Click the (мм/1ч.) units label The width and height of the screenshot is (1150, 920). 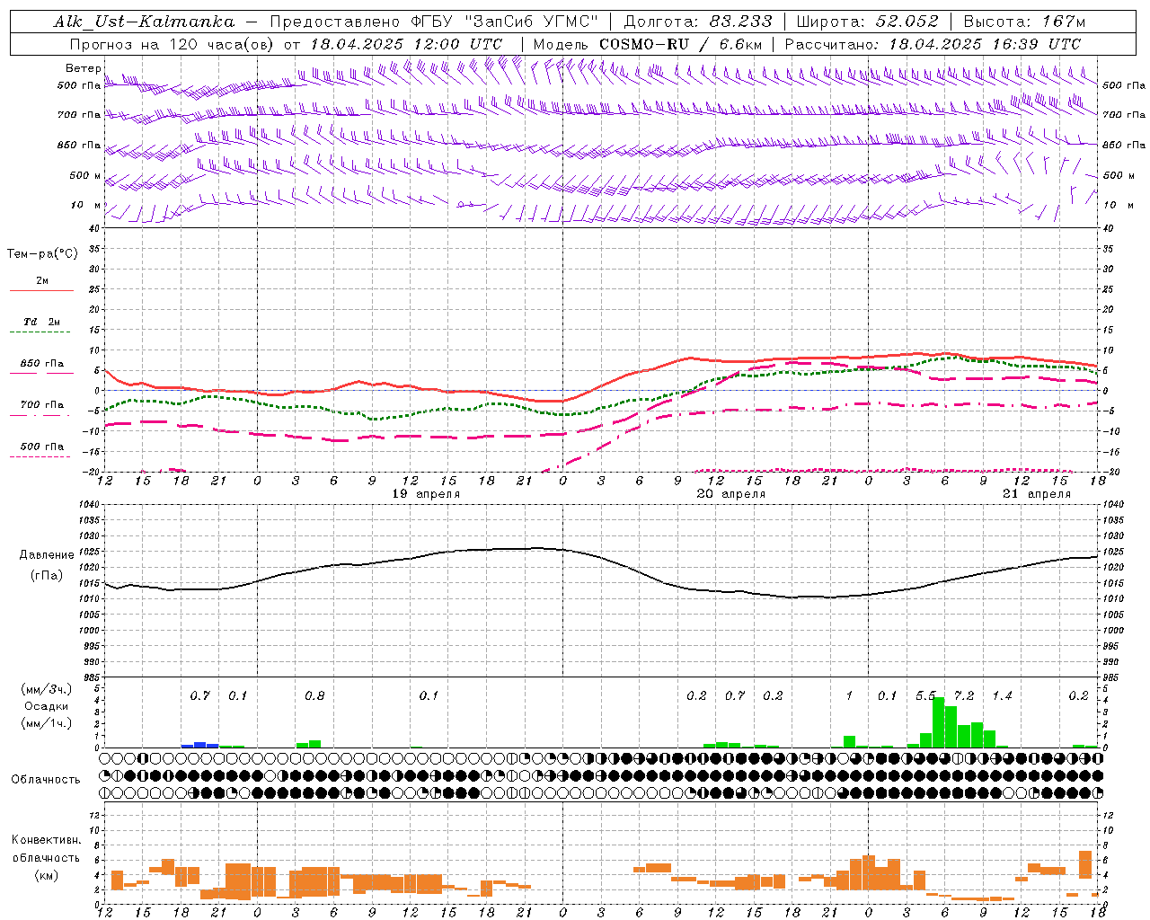pyautogui.click(x=47, y=723)
